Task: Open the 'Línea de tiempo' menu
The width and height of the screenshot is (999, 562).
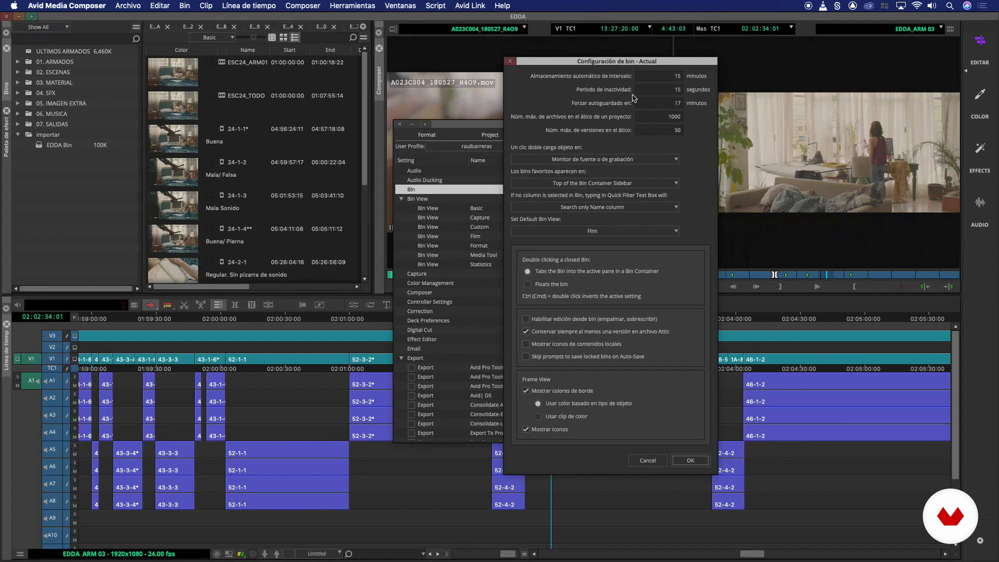Action: pos(249,6)
